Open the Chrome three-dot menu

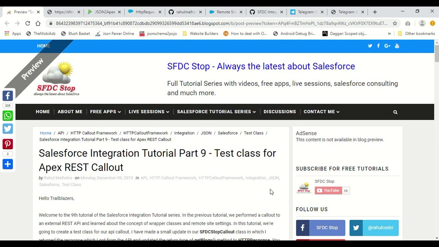(x=432, y=23)
